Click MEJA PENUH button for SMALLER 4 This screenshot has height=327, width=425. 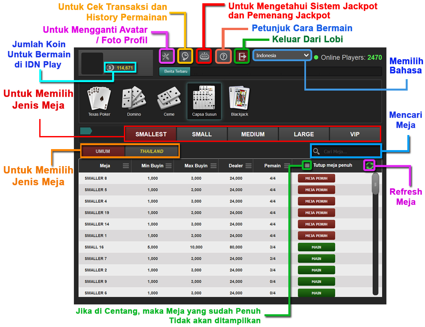(316, 201)
